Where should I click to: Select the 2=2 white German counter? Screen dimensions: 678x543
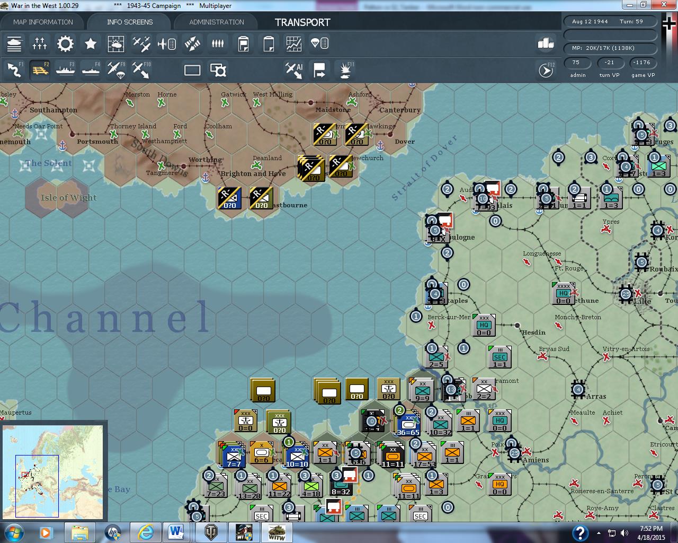[x=484, y=389]
